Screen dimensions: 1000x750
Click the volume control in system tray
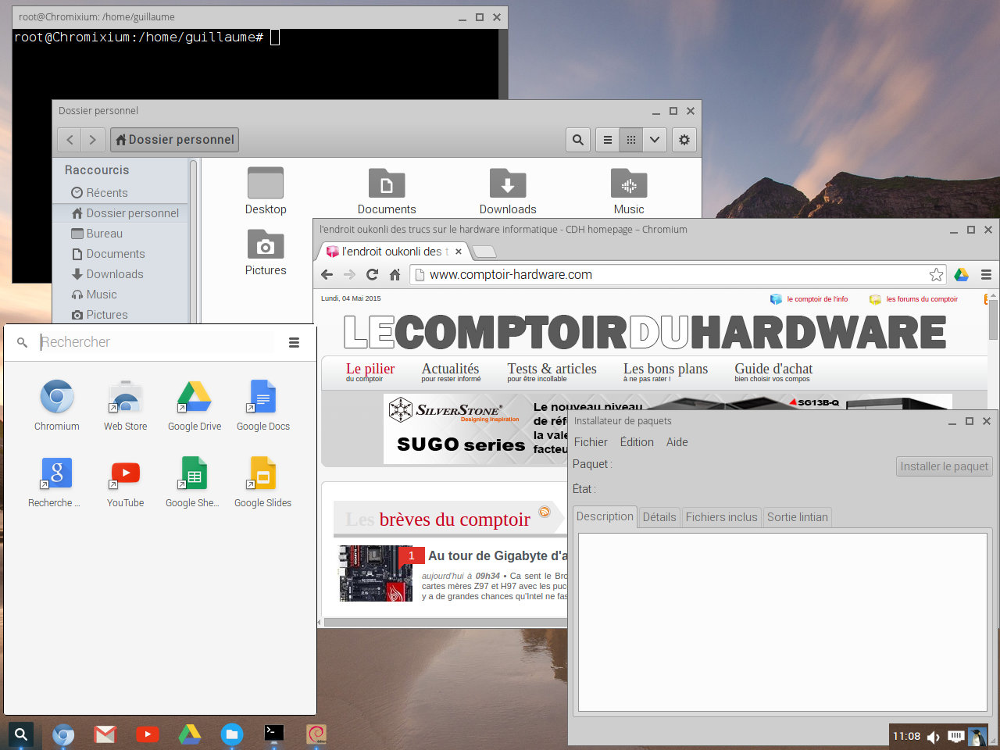[933, 737]
